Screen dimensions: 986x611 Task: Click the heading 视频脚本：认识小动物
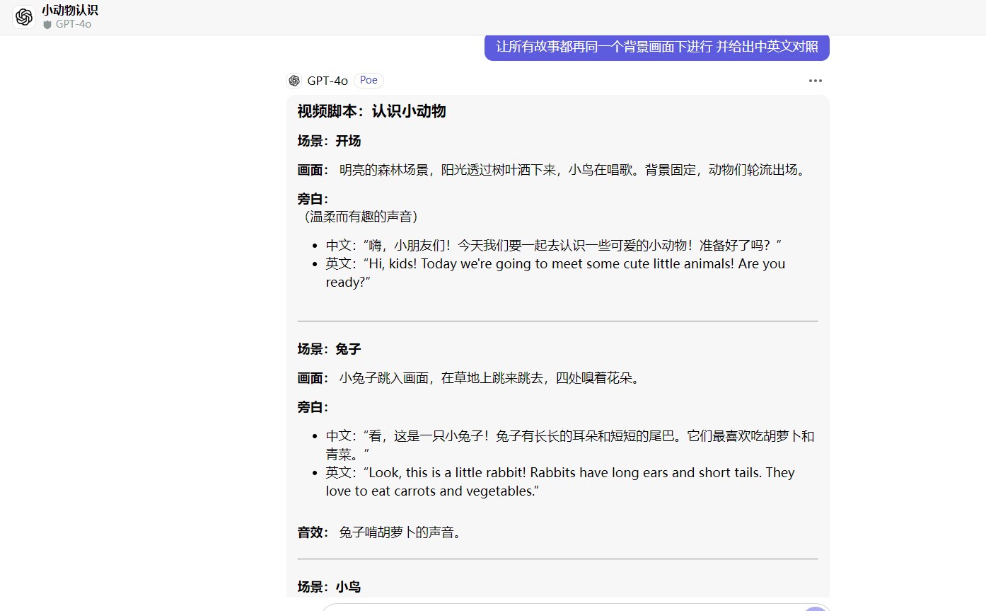coord(371,111)
